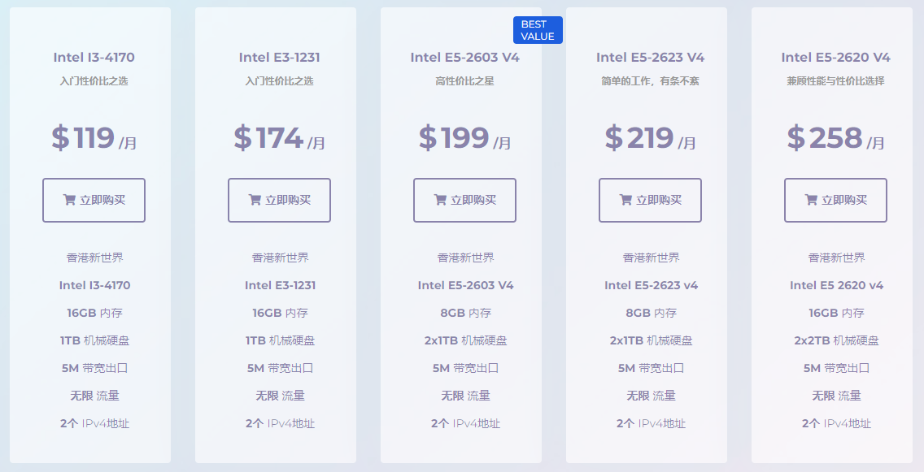The height and width of the screenshot is (472, 924).
Task: Select the Intel E5-2603 V4 plan title
Action: 464,57
